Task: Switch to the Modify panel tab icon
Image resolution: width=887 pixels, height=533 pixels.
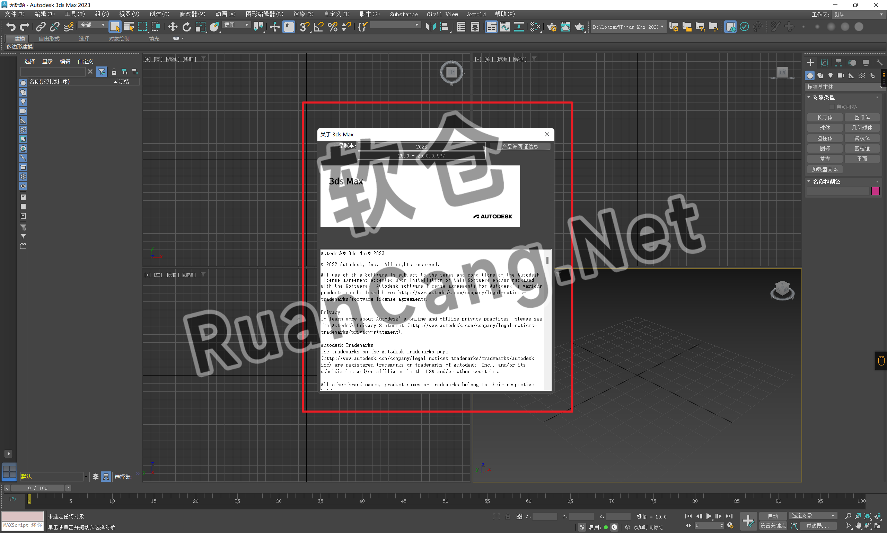Action: tap(824, 63)
